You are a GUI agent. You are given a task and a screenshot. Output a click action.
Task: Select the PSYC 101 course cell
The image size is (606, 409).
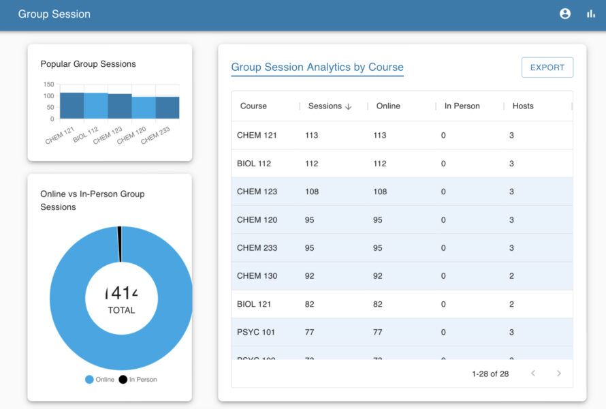(256, 332)
